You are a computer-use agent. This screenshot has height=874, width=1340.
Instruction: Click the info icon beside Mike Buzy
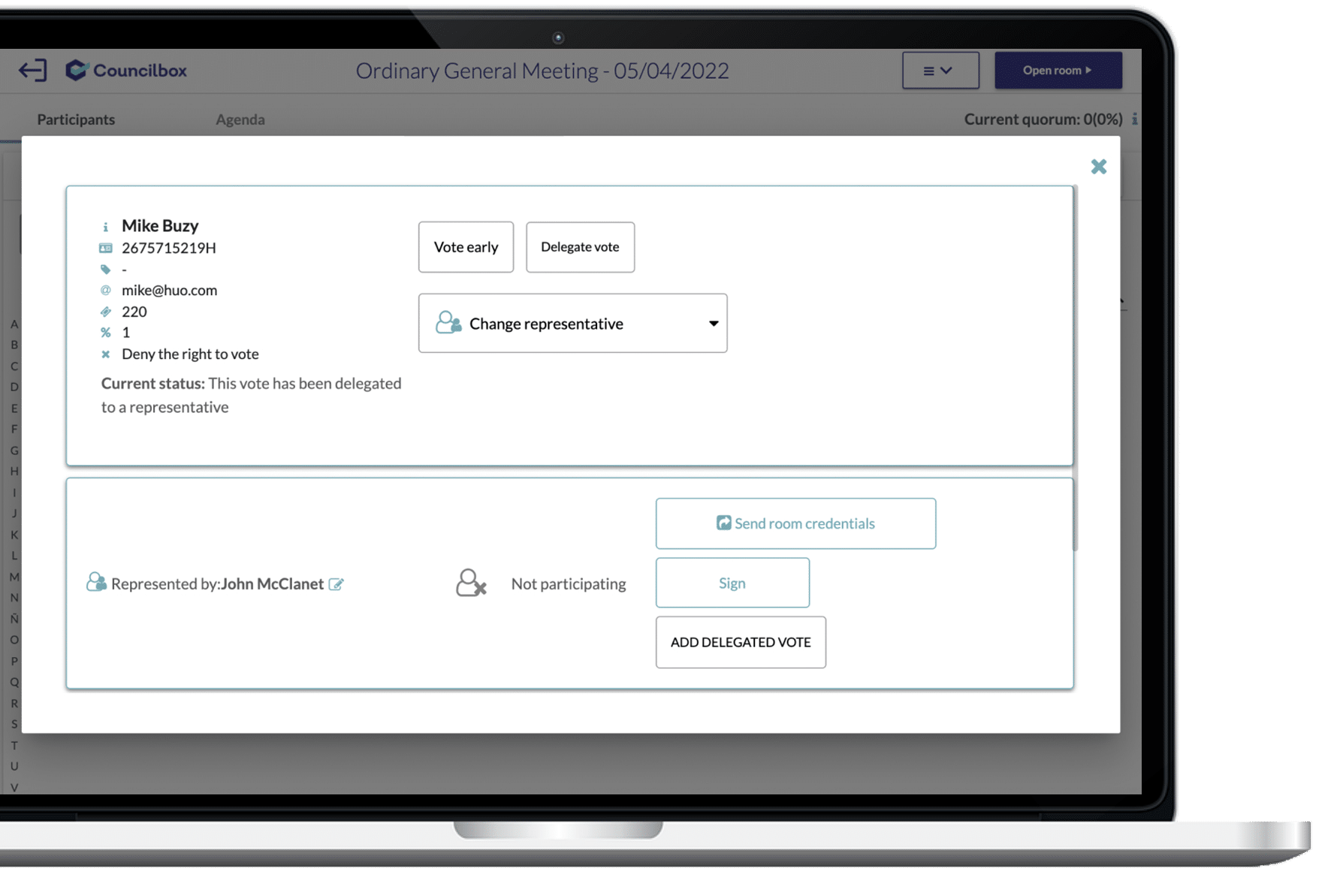coord(105,227)
